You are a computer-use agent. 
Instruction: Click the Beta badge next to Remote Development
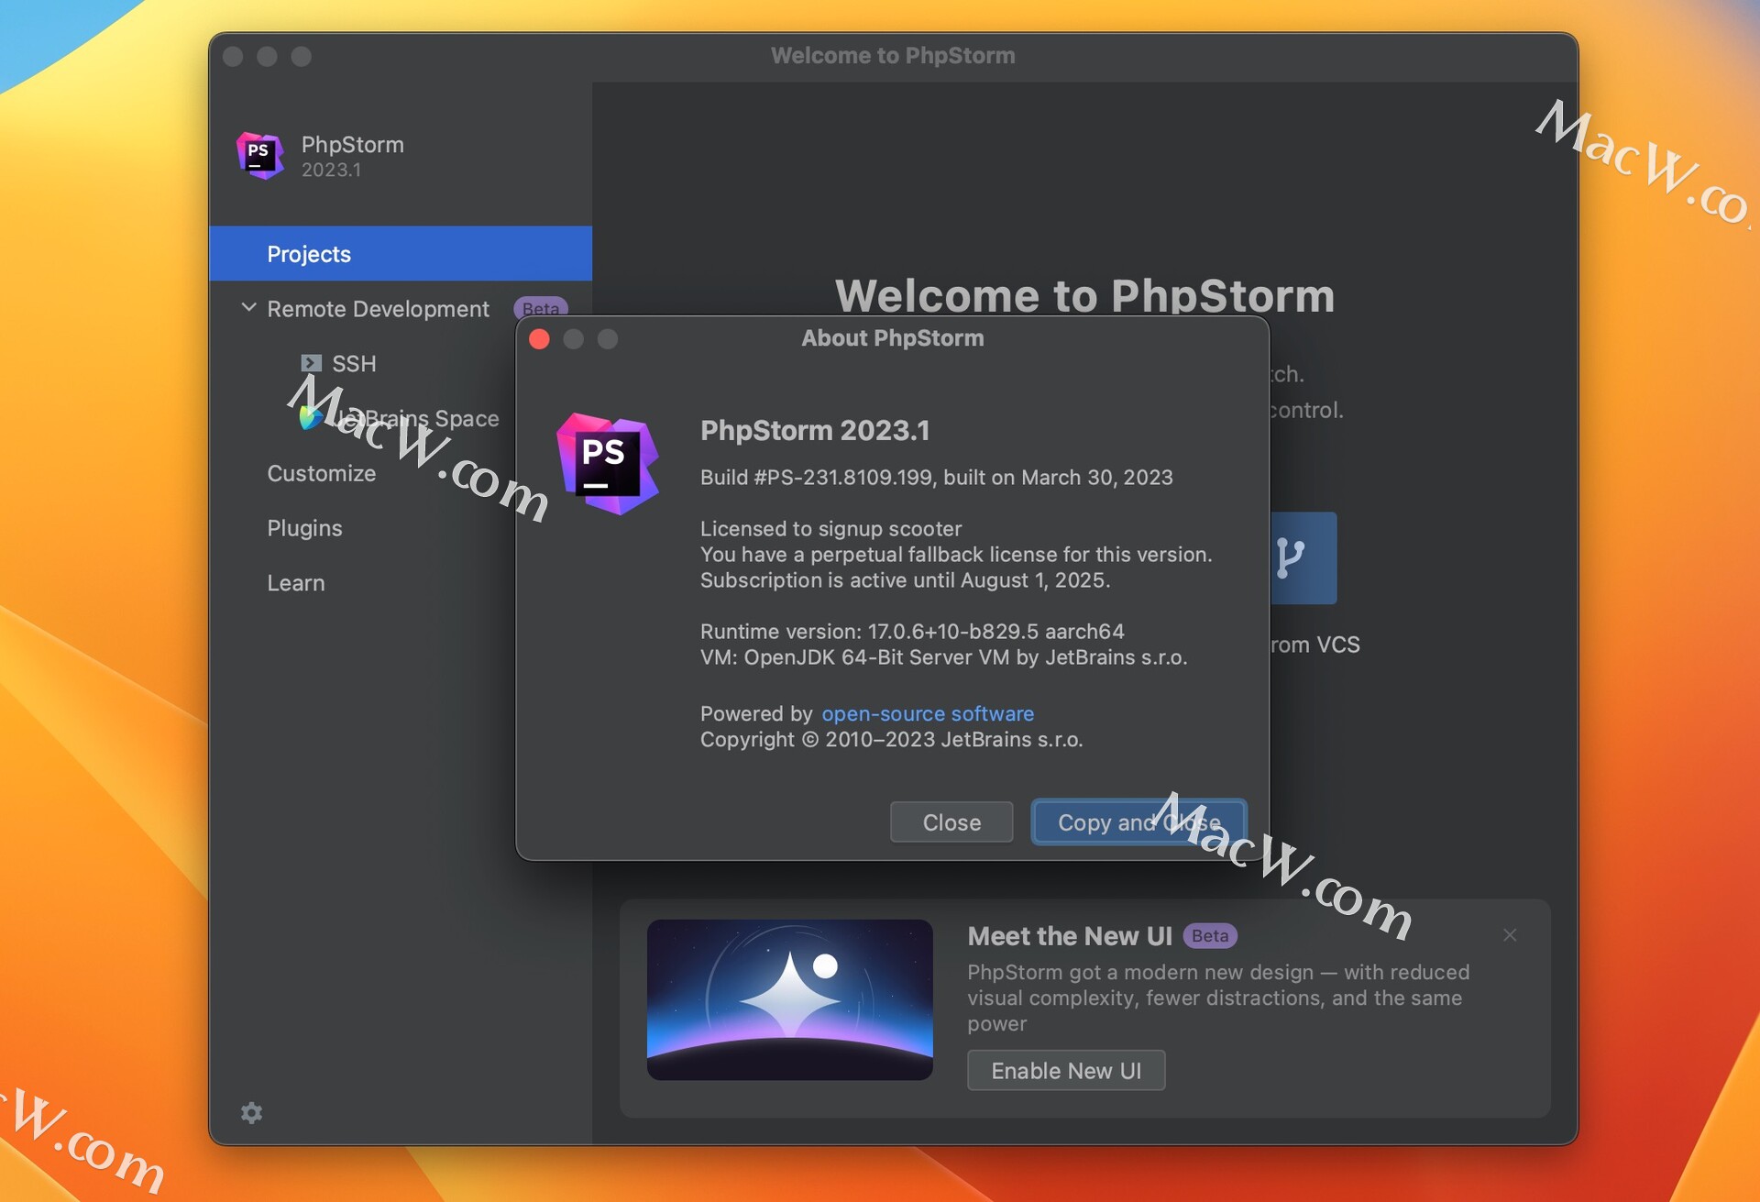tap(541, 308)
